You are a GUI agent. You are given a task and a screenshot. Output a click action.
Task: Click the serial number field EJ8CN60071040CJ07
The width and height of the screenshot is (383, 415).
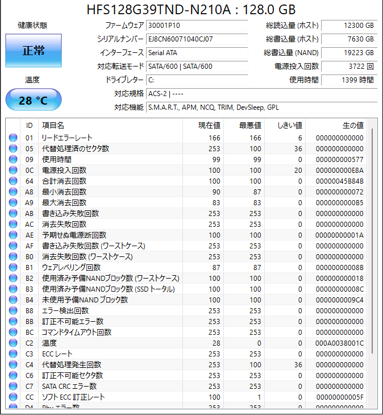197,39
